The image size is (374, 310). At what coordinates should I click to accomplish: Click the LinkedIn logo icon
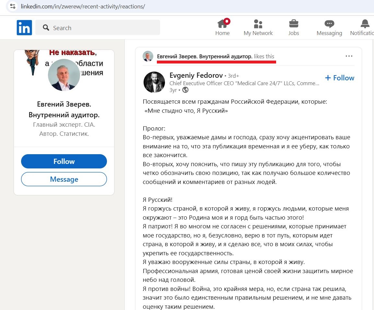coord(24,28)
